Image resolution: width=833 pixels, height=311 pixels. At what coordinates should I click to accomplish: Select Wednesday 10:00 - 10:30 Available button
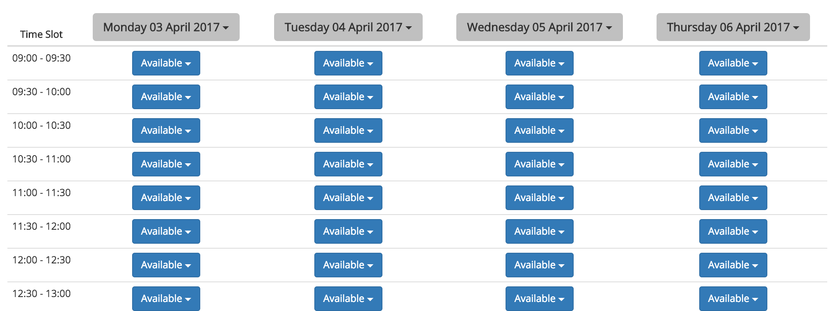point(540,130)
